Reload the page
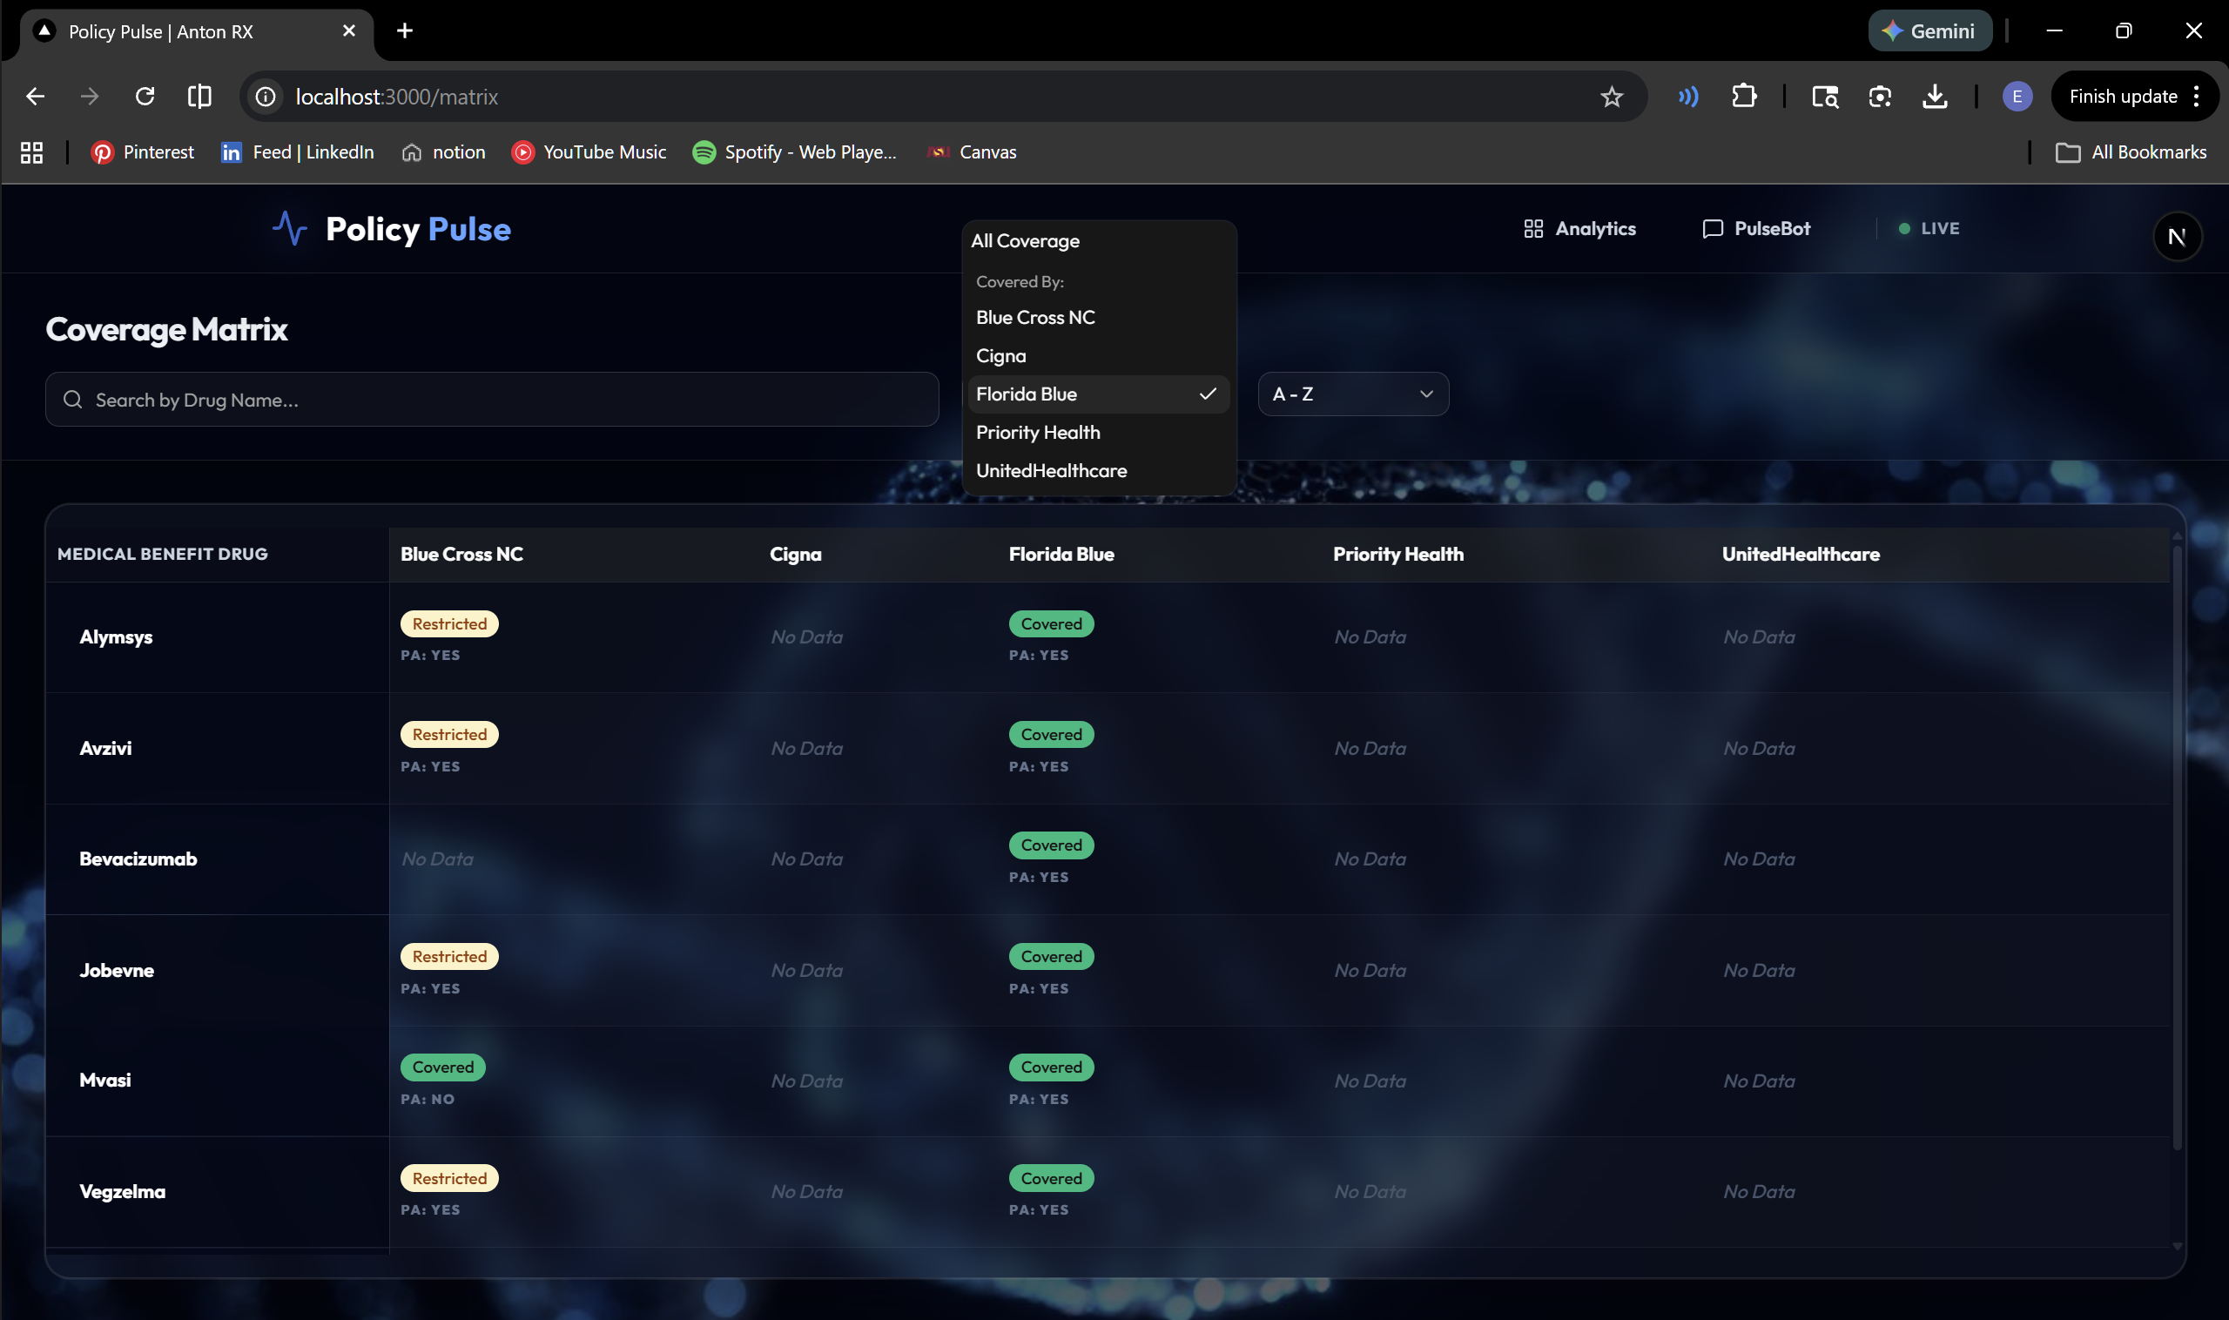 (x=145, y=96)
